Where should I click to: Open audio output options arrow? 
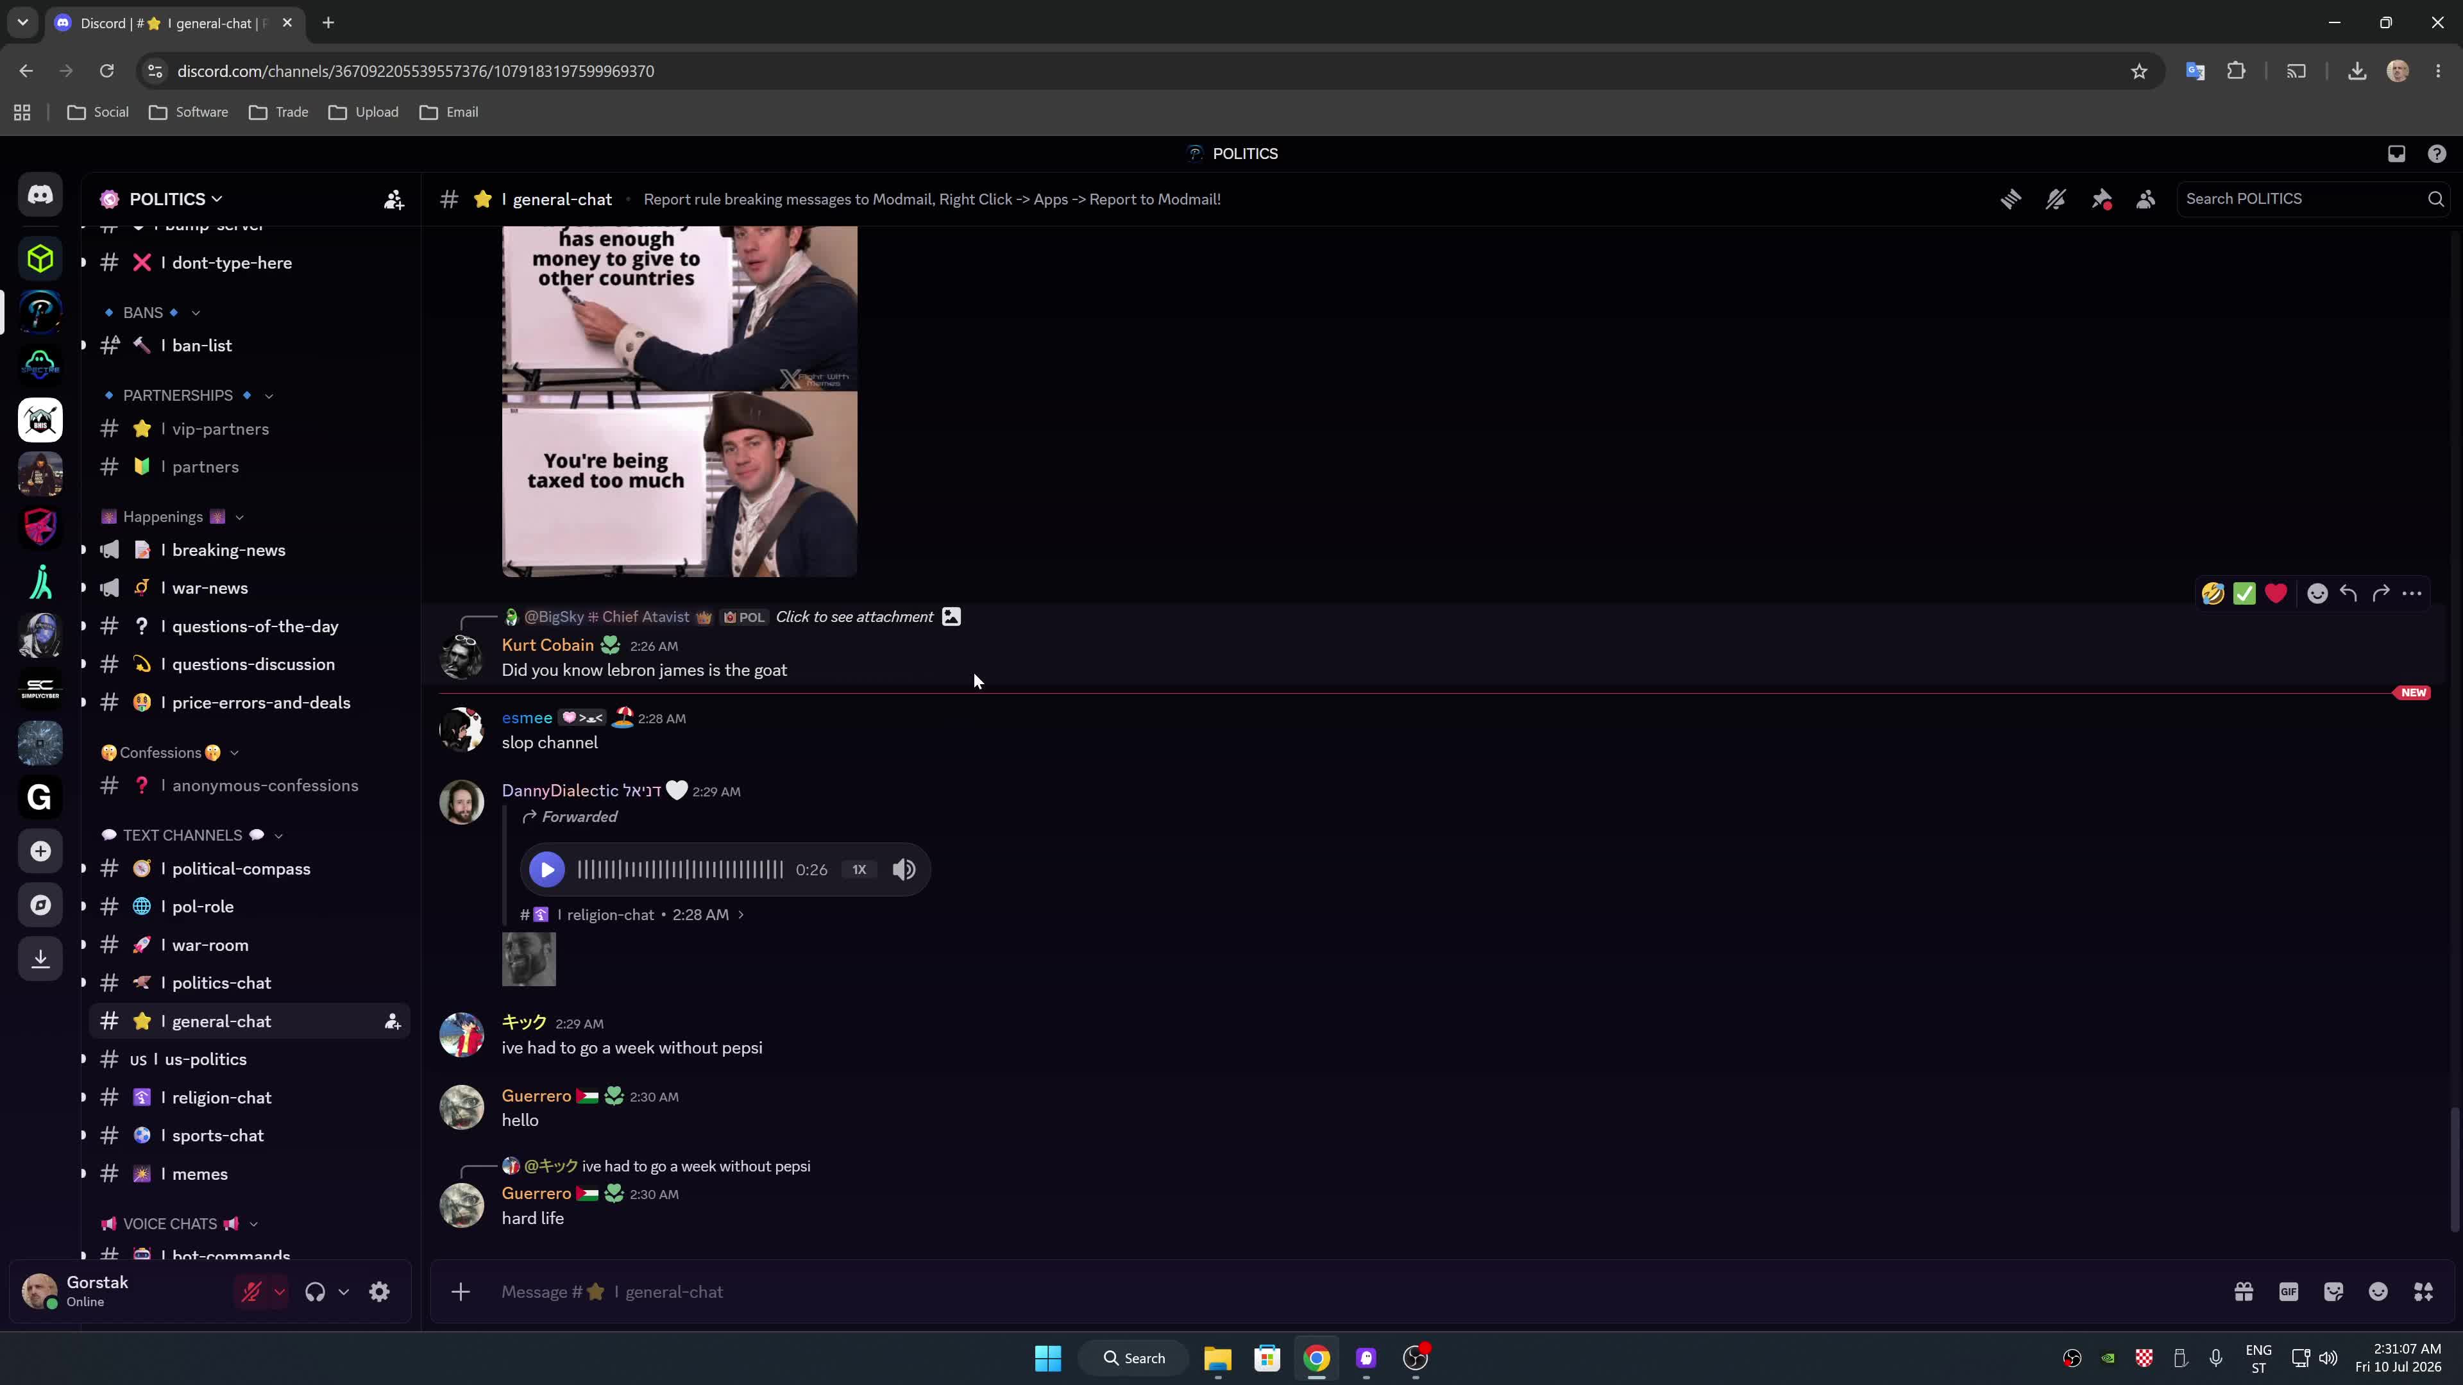point(343,1292)
